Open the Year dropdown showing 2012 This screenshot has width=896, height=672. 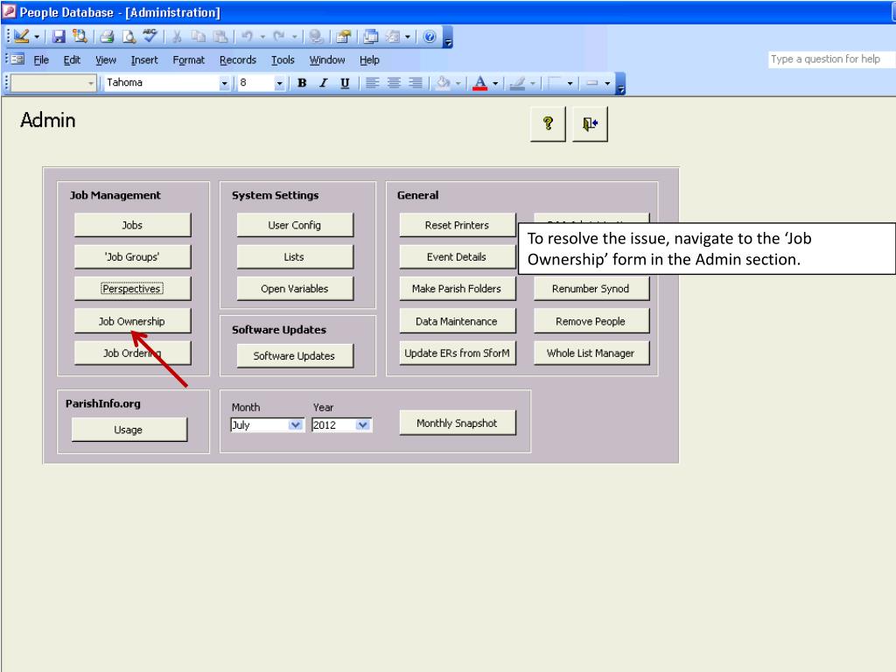tap(363, 424)
